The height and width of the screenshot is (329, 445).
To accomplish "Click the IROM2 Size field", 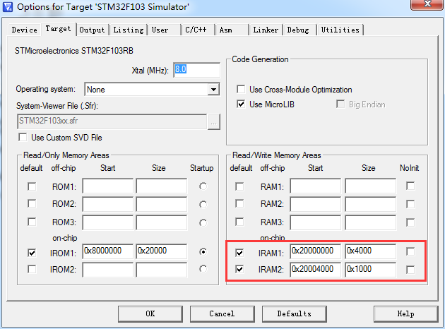I will [162, 270].
